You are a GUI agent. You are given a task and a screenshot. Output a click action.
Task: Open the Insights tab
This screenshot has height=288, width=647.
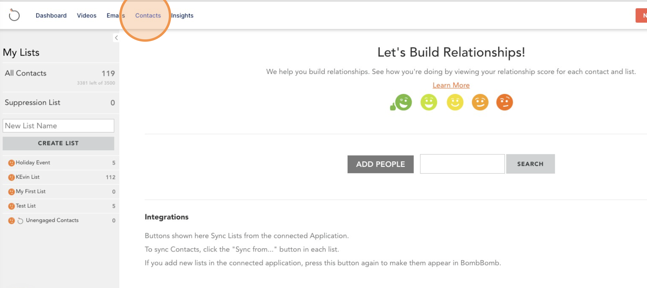pyautogui.click(x=182, y=15)
